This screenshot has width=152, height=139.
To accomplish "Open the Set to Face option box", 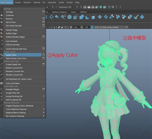I will click(44, 22).
